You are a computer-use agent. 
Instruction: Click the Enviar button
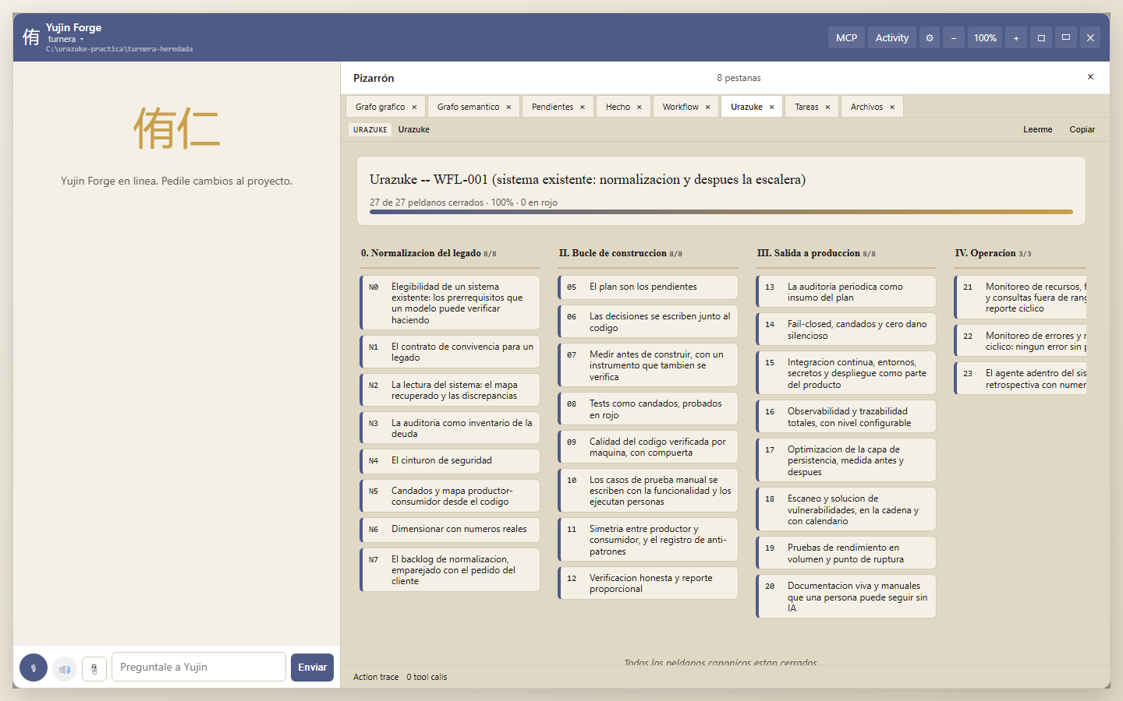(312, 668)
